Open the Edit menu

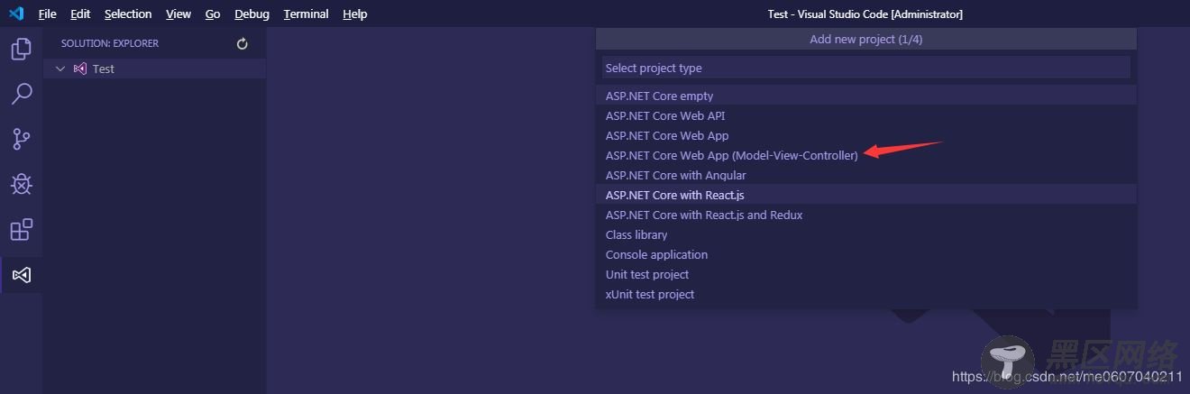(x=80, y=14)
